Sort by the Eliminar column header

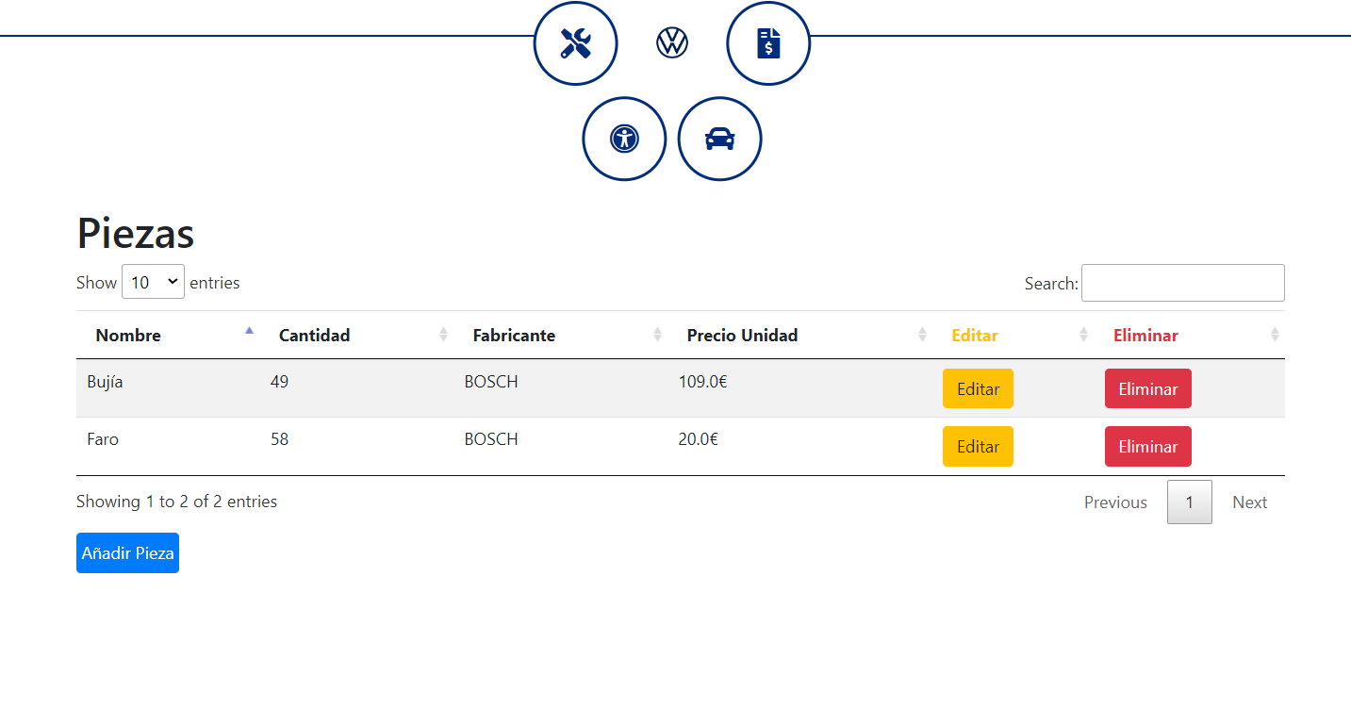coord(1145,336)
